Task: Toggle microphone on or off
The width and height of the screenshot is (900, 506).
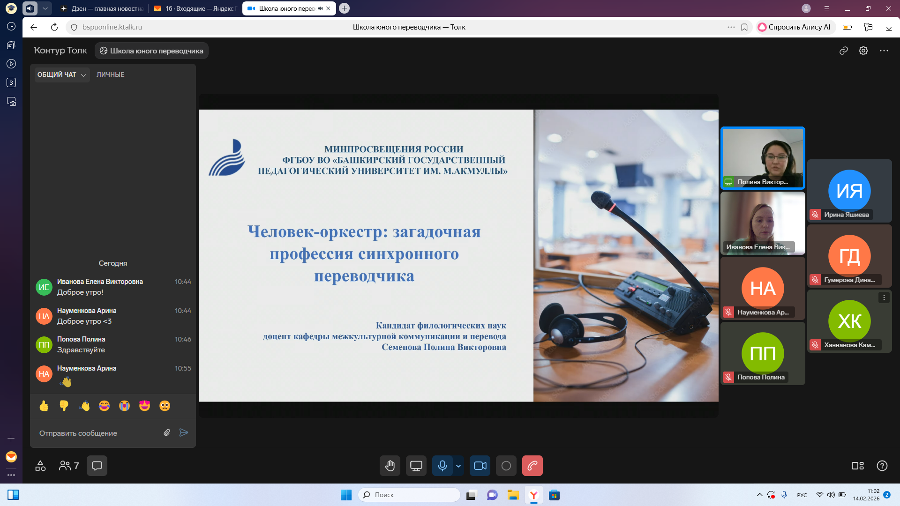Action: tap(442, 466)
